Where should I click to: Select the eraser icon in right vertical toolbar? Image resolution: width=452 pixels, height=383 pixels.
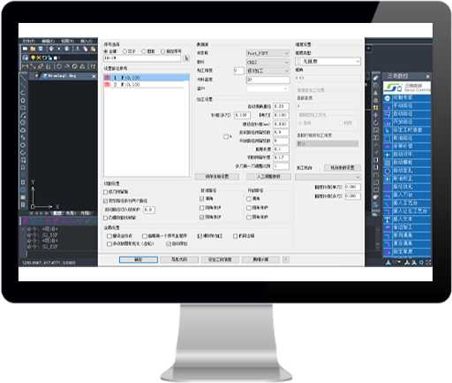[x=376, y=78]
